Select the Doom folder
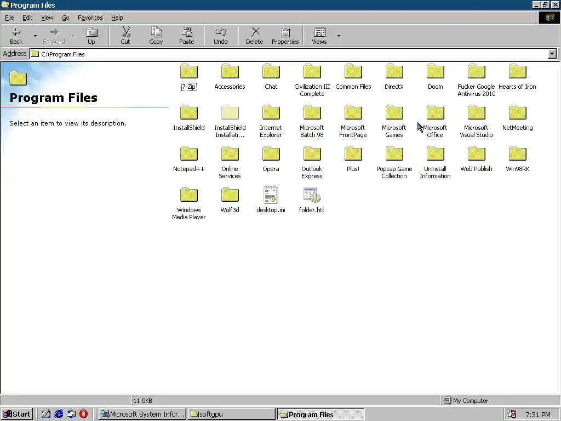The width and height of the screenshot is (561, 421). (x=436, y=77)
